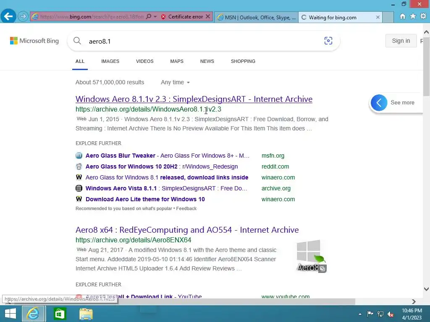The width and height of the screenshot is (430, 322).
Task: Open the address bar dropdown arrow
Action: (x=155, y=17)
